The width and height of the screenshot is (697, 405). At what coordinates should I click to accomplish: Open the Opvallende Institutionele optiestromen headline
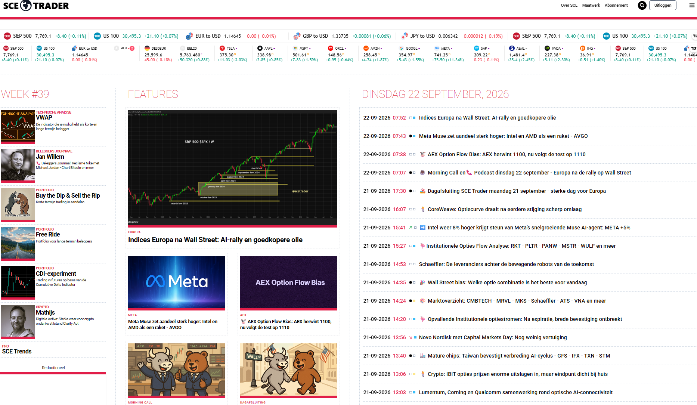(525, 319)
